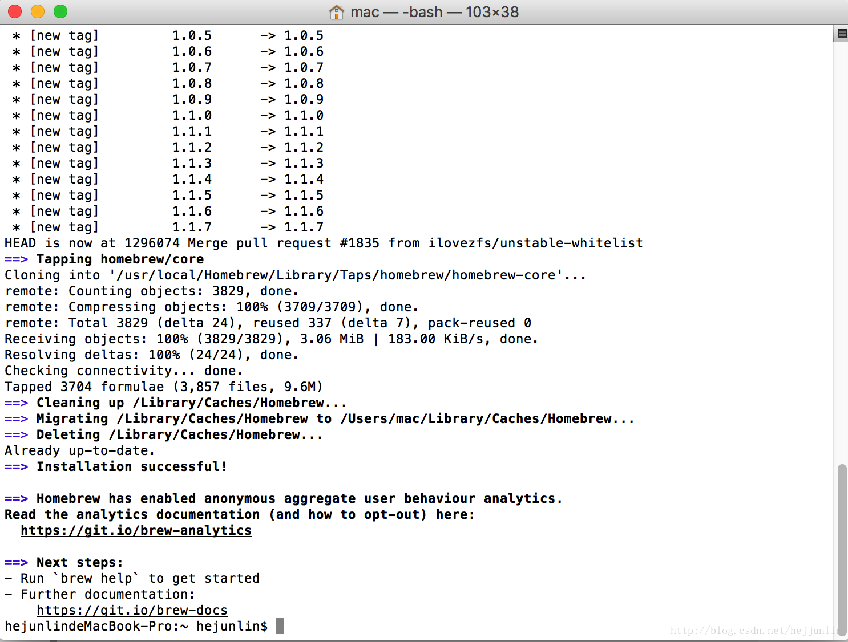The image size is (848, 642).
Task: Click 'remote: Counting objects: 3829, done.' line
Action: tap(152, 291)
